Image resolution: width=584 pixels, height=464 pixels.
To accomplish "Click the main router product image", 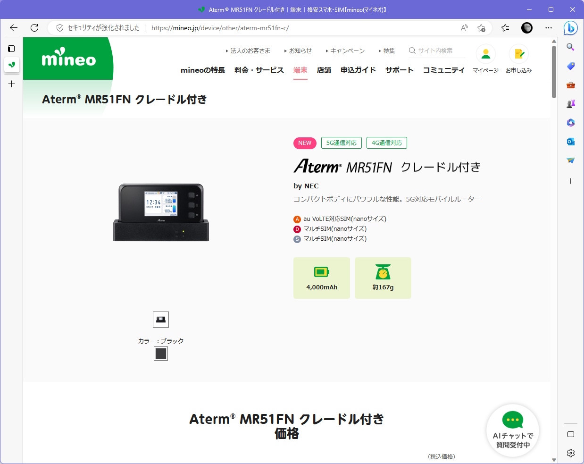I will click(x=161, y=212).
